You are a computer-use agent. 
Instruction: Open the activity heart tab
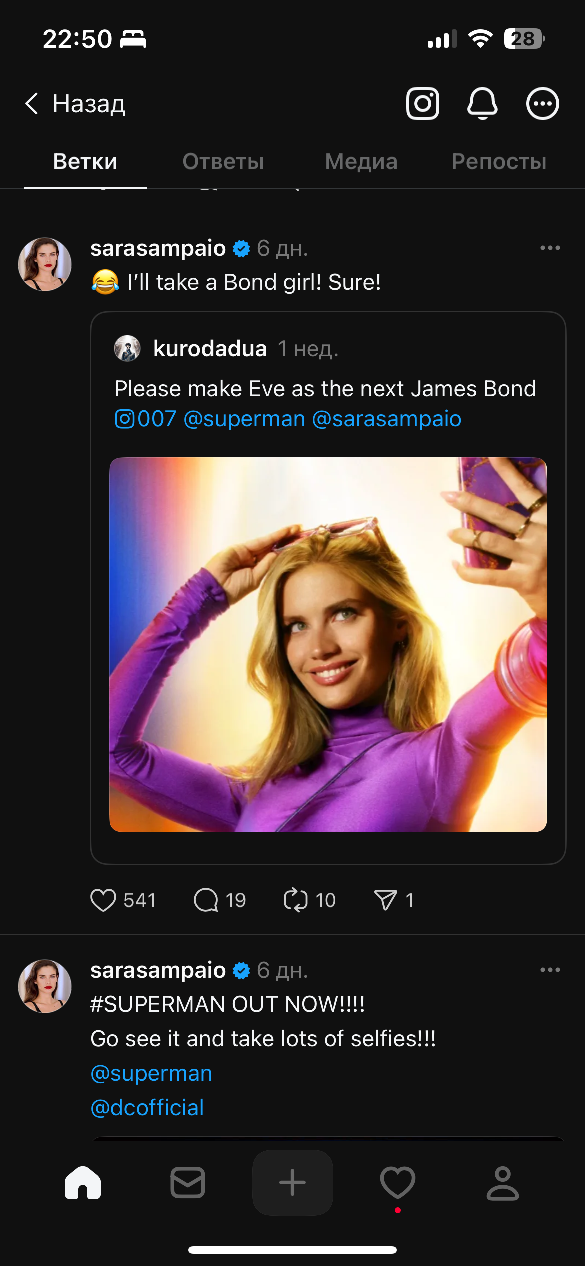point(398,1183)
